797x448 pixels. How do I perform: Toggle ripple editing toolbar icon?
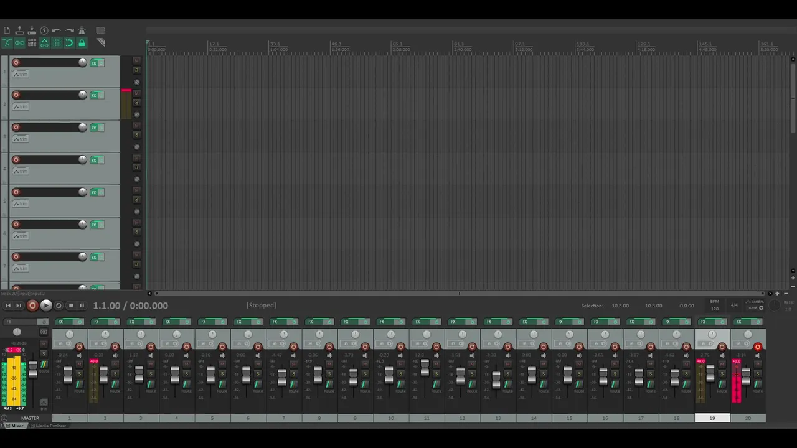(x=32, y=43)
